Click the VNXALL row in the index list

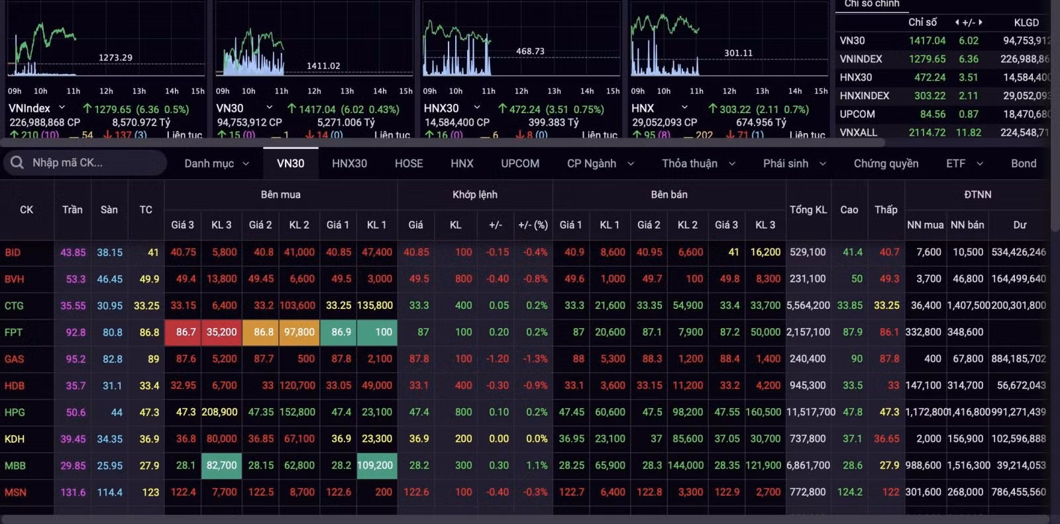(943, 132)
